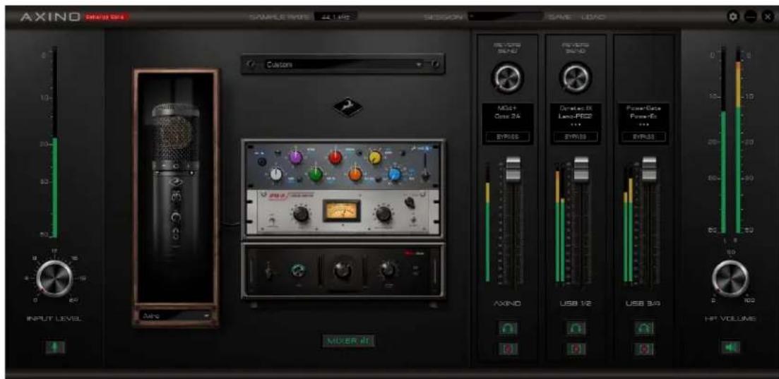The height and width of the screenshot is (379, 779).
Task: Click SAVE to save the session
Action: click(x=561, y=17)
